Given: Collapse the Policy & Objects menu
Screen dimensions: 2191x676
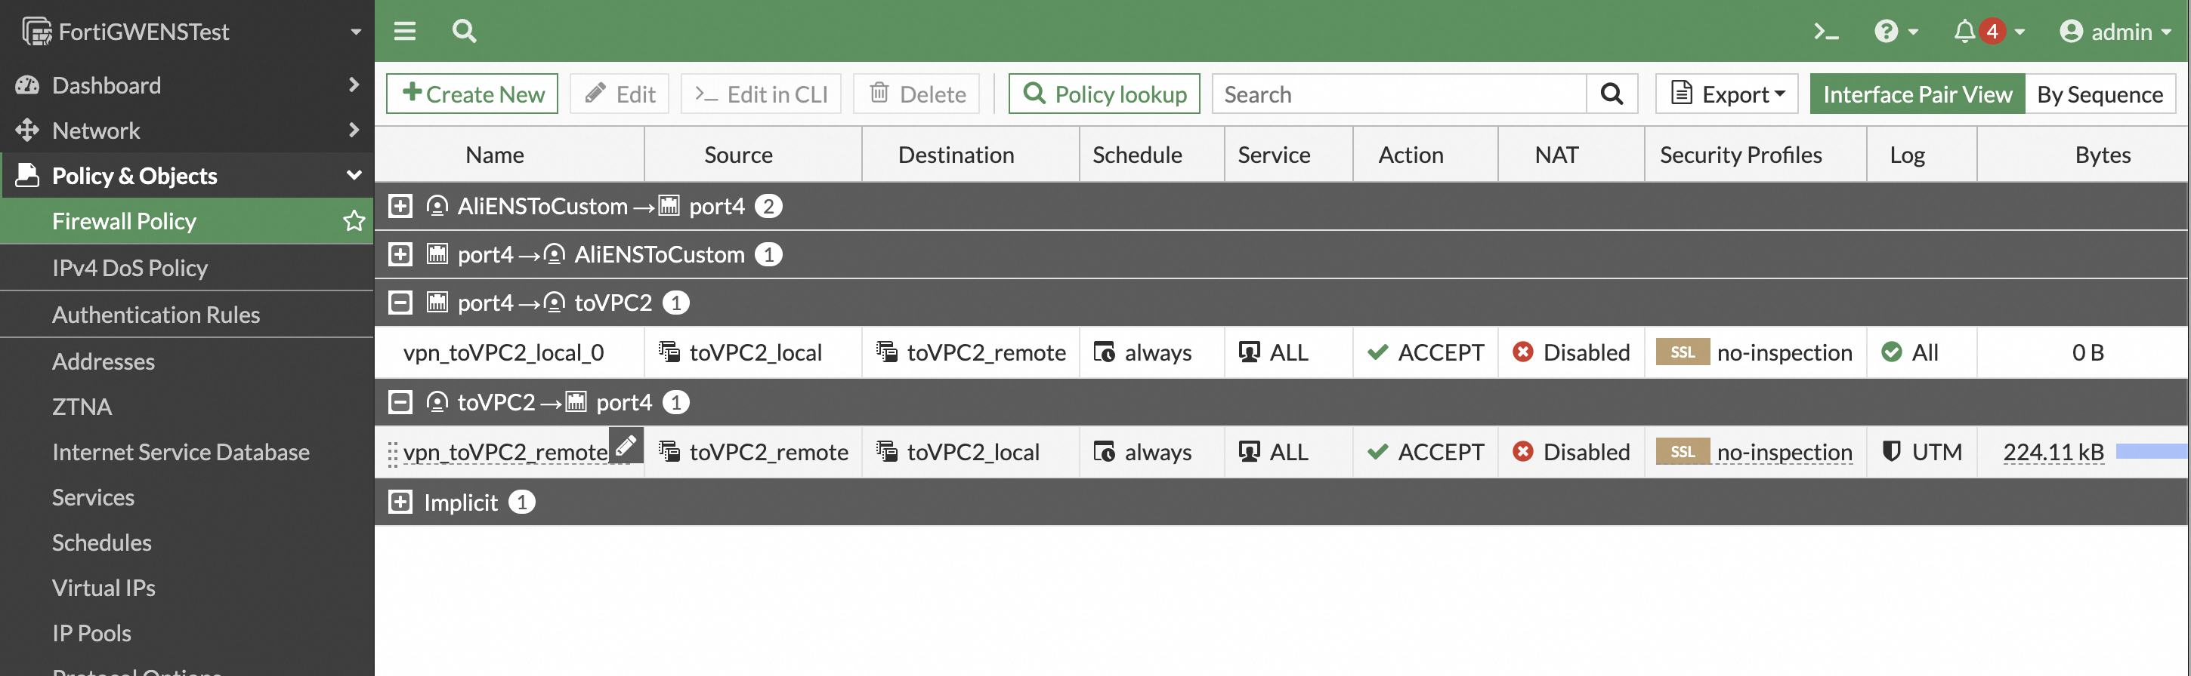Looking at the screenshot, I should tap(187, 176).
